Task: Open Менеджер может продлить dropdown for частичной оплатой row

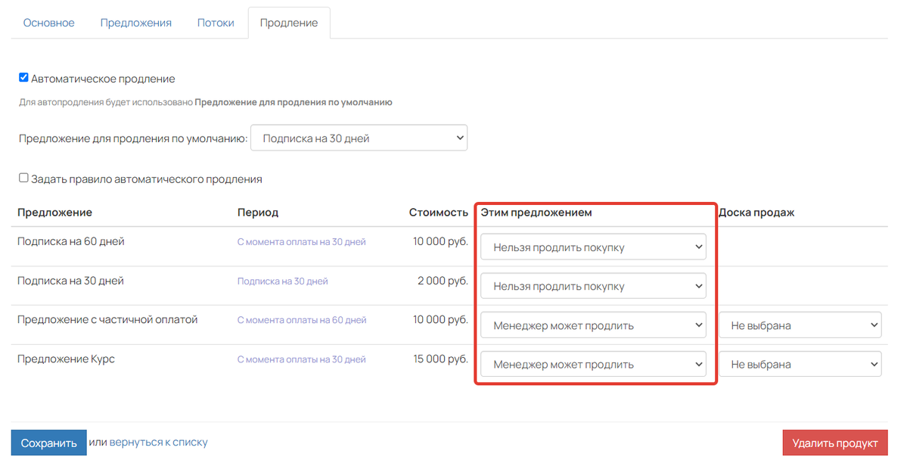Action: pyautogui.click(x=593, y=325)
